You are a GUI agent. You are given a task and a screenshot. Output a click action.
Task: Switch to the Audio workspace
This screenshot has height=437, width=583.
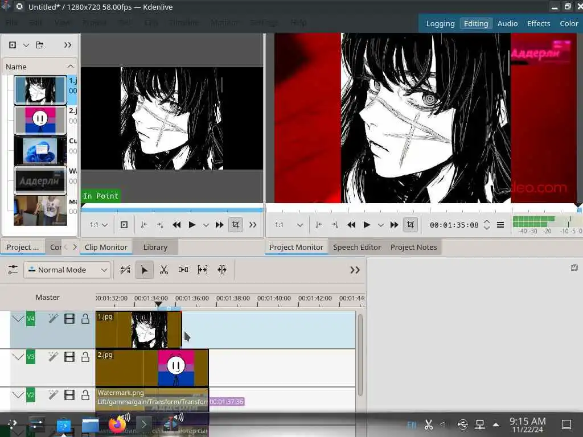(x=507, y=23)
